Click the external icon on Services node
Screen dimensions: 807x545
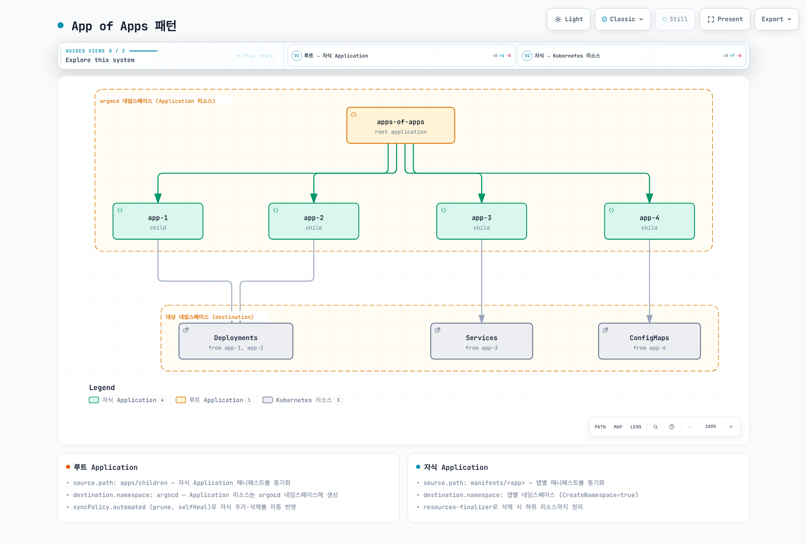438,330
